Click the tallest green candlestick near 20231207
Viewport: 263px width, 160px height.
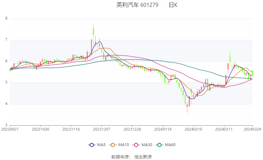pos(93,32)
